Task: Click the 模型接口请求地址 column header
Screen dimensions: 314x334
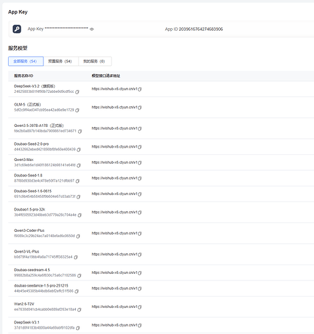Action: 106,76
